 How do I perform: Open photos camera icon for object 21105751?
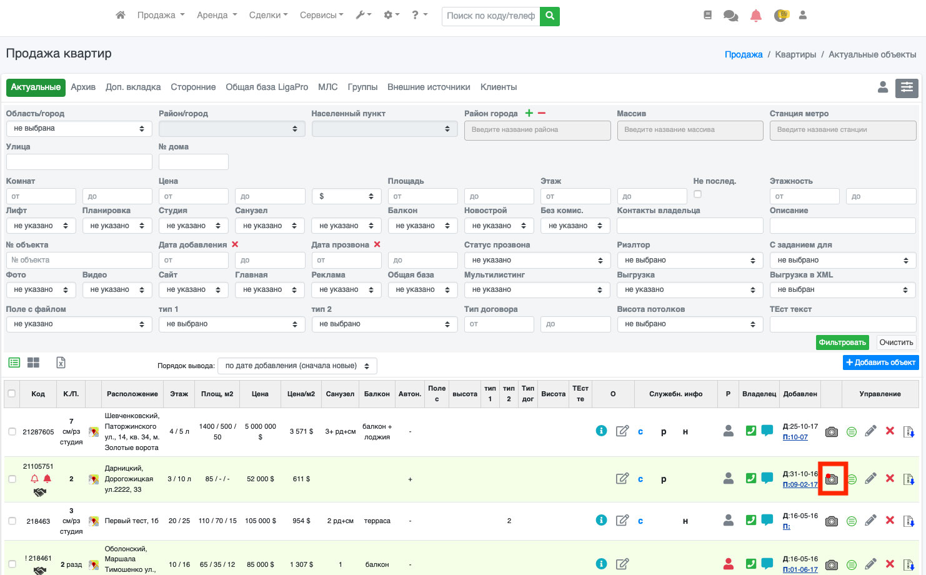point(832,479)
